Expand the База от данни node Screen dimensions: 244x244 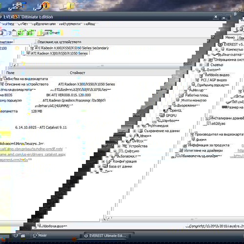tap(99, 166)
